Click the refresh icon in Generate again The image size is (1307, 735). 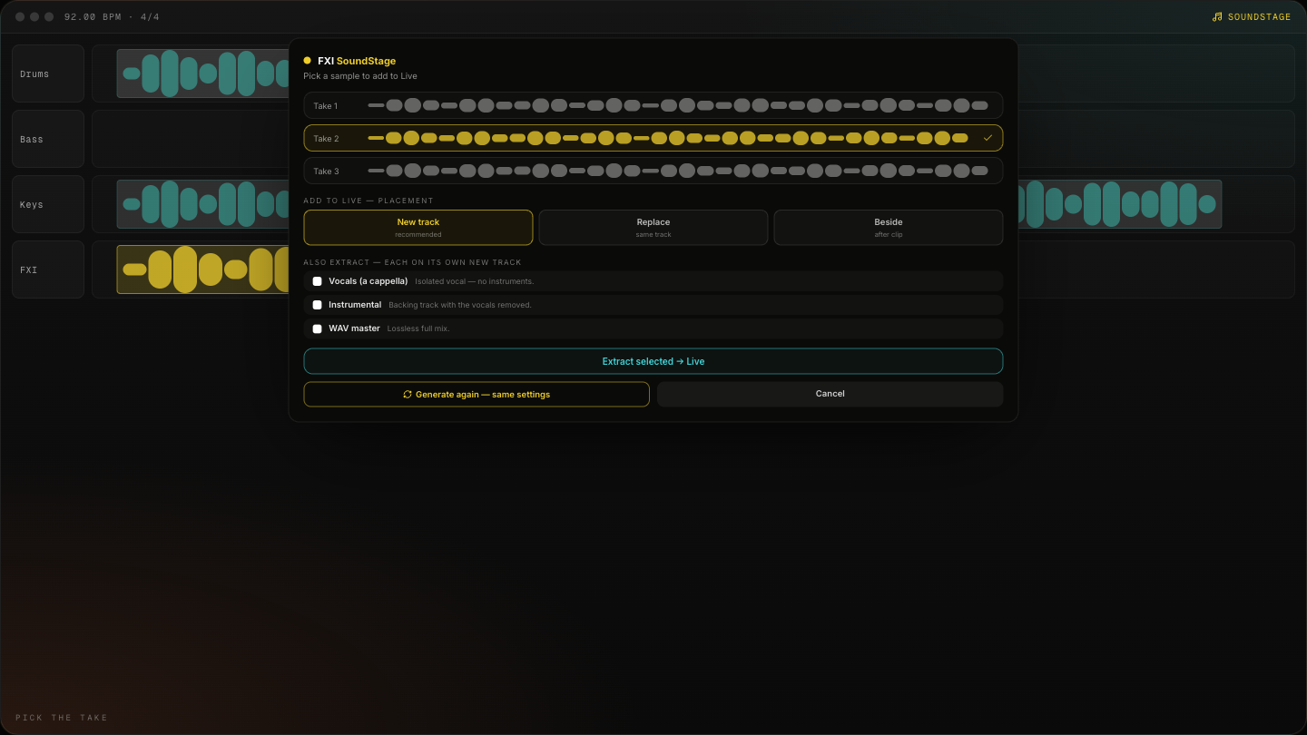point(408,394)
